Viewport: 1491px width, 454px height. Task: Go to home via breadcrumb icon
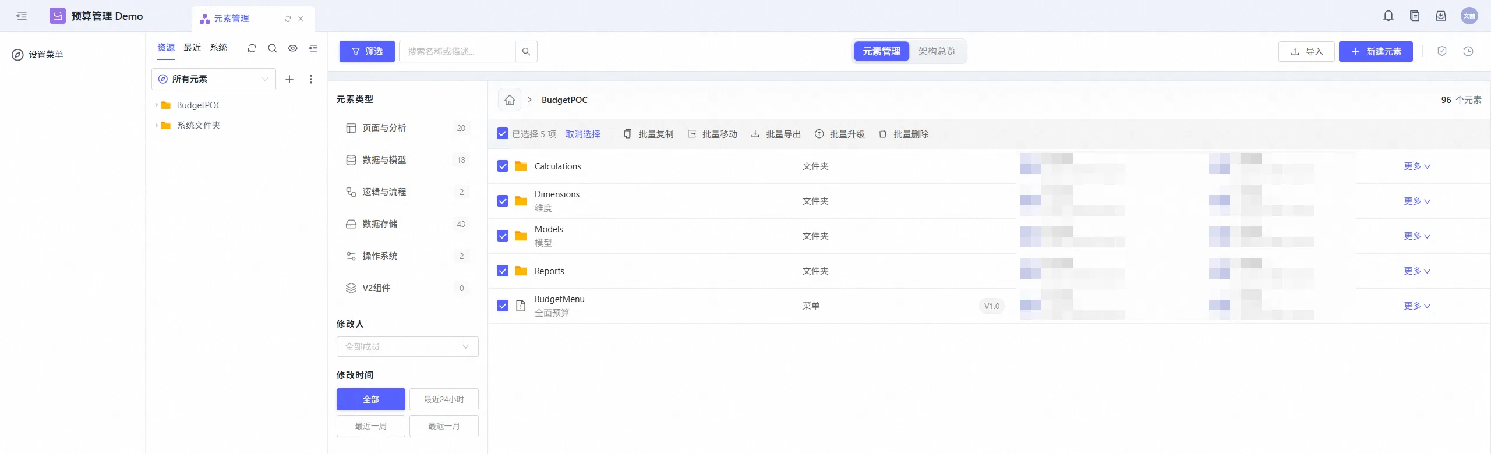click(x=510, y=100)
